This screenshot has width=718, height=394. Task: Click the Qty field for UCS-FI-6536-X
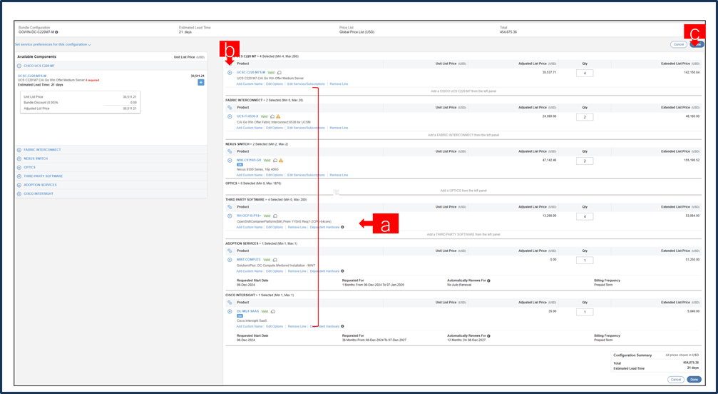[585, 117]
